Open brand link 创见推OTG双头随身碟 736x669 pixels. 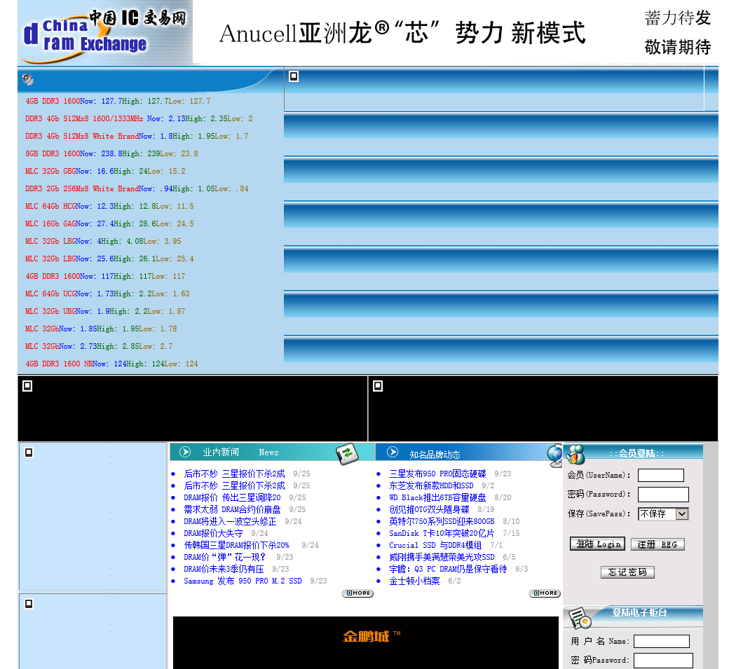(x=429, y=509)
